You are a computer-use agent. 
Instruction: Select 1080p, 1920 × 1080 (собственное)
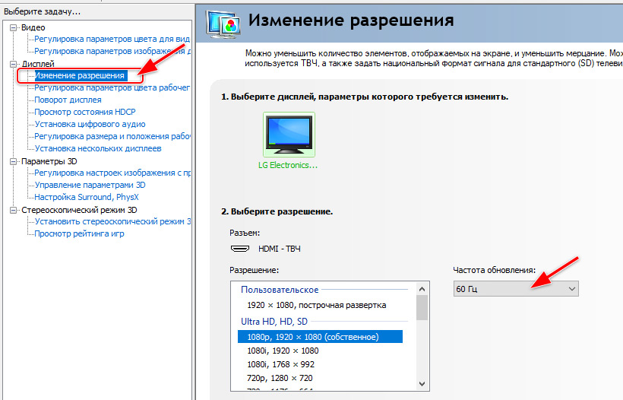(x=321, y=337)
